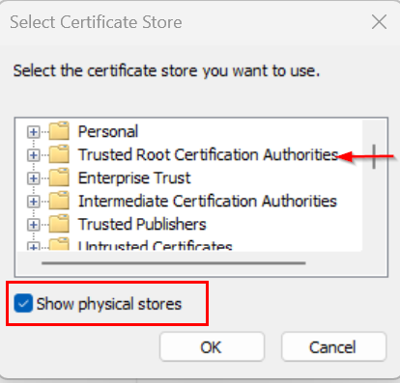Click the Personal folder icon
The height and width of the screenshot is (383, 400).
point(59,130)
